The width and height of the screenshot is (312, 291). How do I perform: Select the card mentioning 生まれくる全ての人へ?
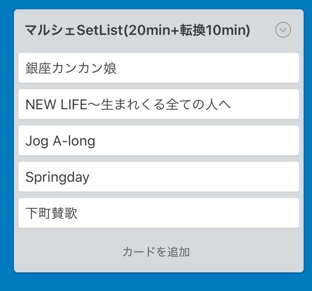[x=159, y=104]
